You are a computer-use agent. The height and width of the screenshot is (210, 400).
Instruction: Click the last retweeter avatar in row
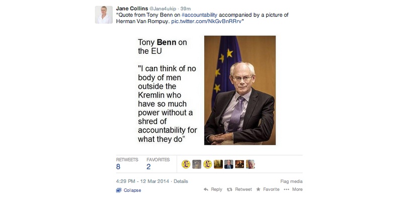[x=250, y=164]
